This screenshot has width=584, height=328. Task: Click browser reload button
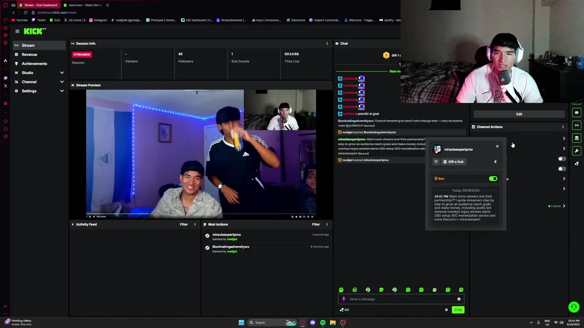pyautogui.click(x=26, y=13)
